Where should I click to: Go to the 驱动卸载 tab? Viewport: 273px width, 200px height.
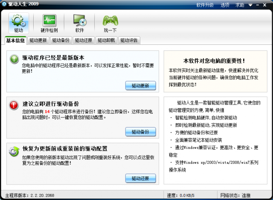coord(106,41)
